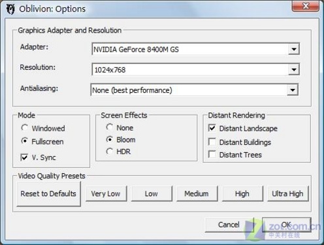This screenshot has width=324, height=245.
Task: Apply the Low quality preset
Action: click(152, 193)
